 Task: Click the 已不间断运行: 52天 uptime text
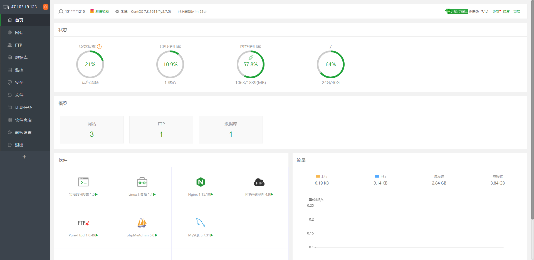click(x=192, y=12)
